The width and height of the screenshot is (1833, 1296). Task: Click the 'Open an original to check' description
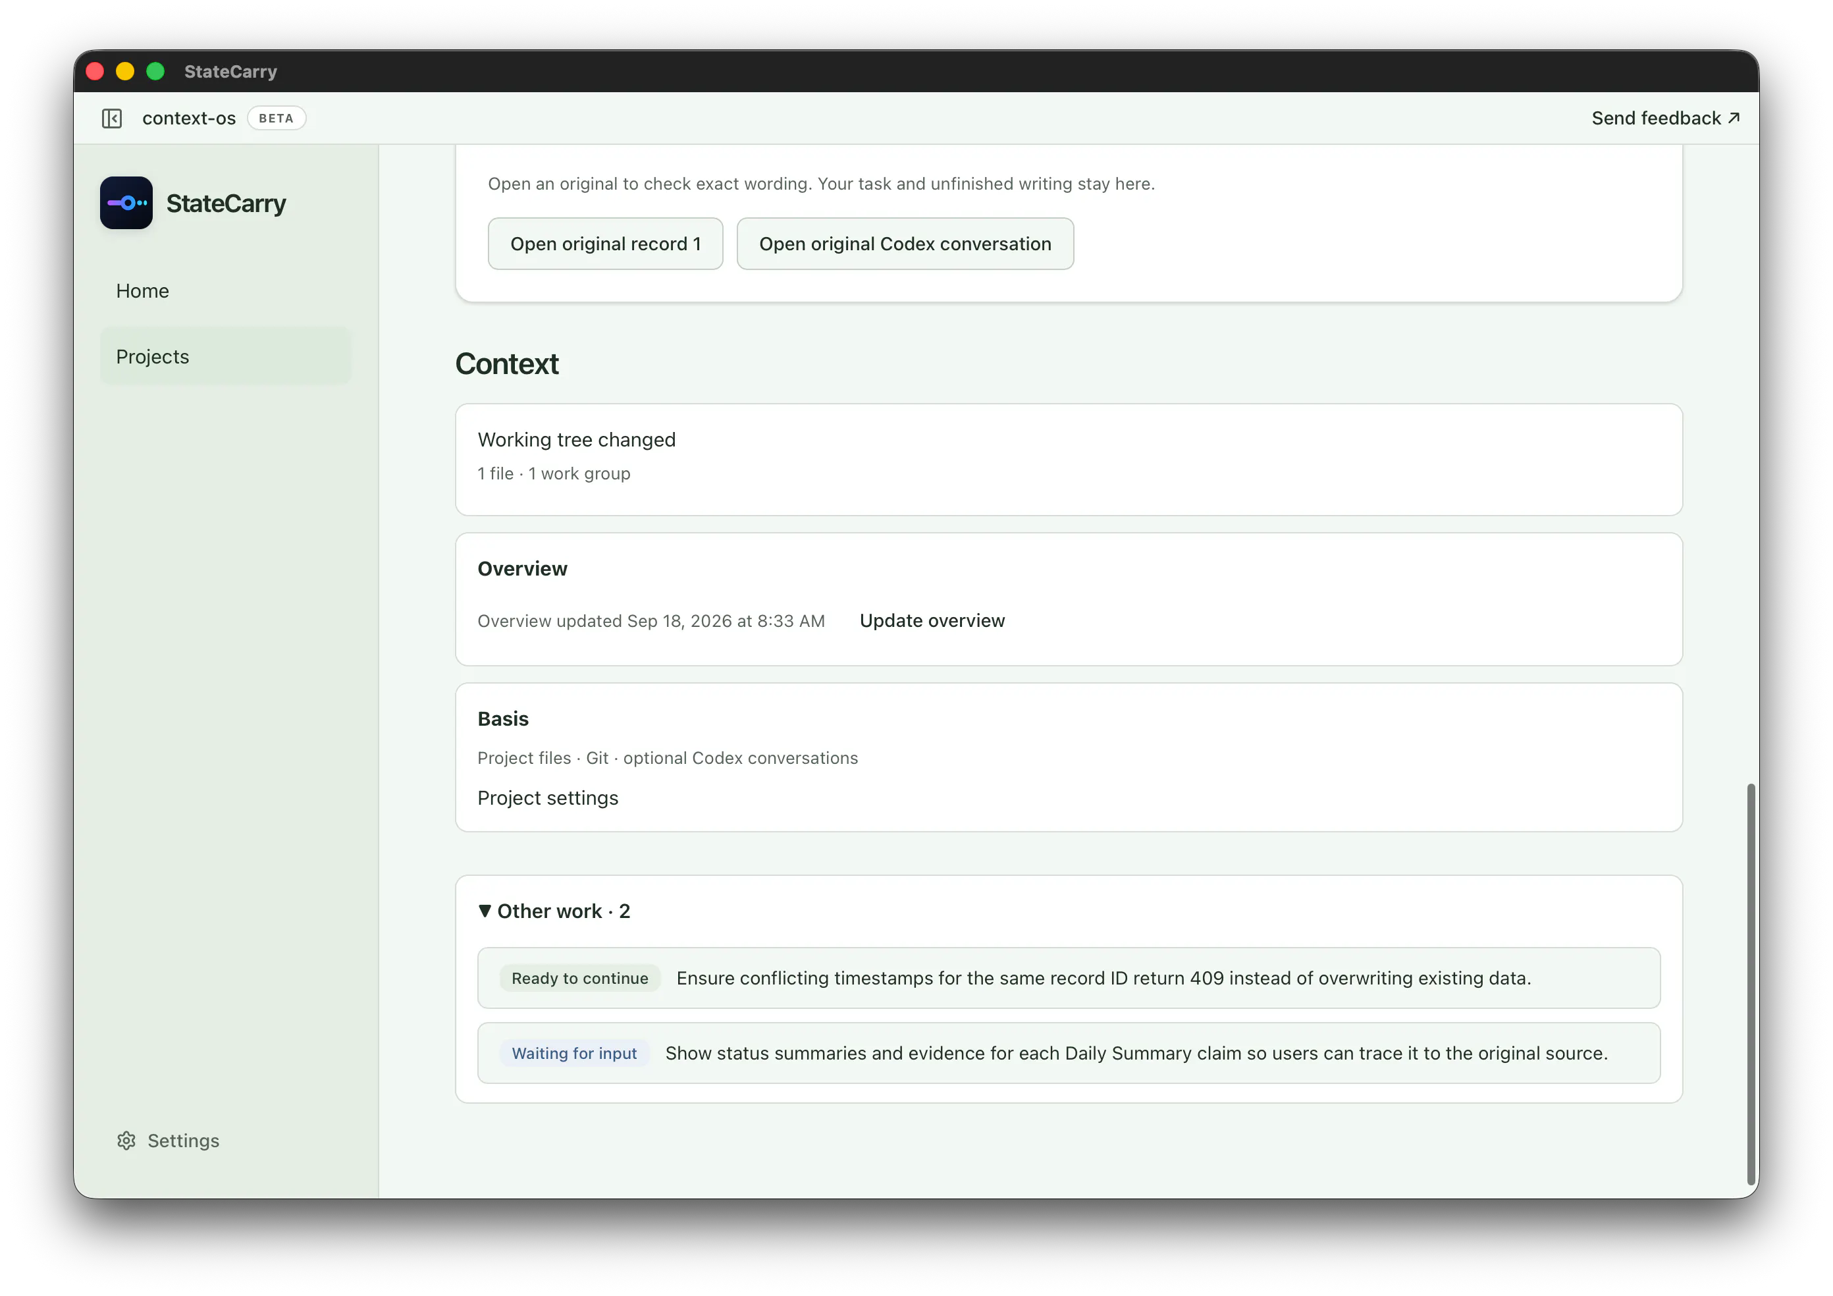pos(820,184)
